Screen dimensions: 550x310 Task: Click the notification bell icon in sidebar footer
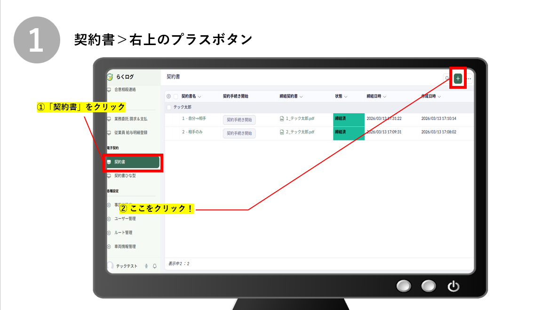(155, 266)
